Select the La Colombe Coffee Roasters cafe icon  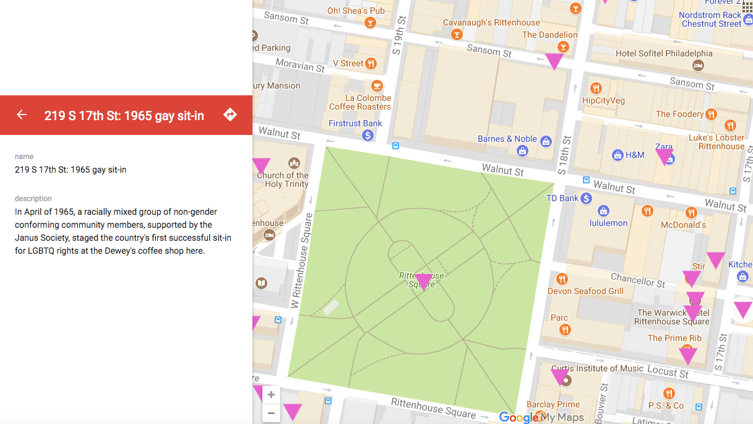(376, 85)
